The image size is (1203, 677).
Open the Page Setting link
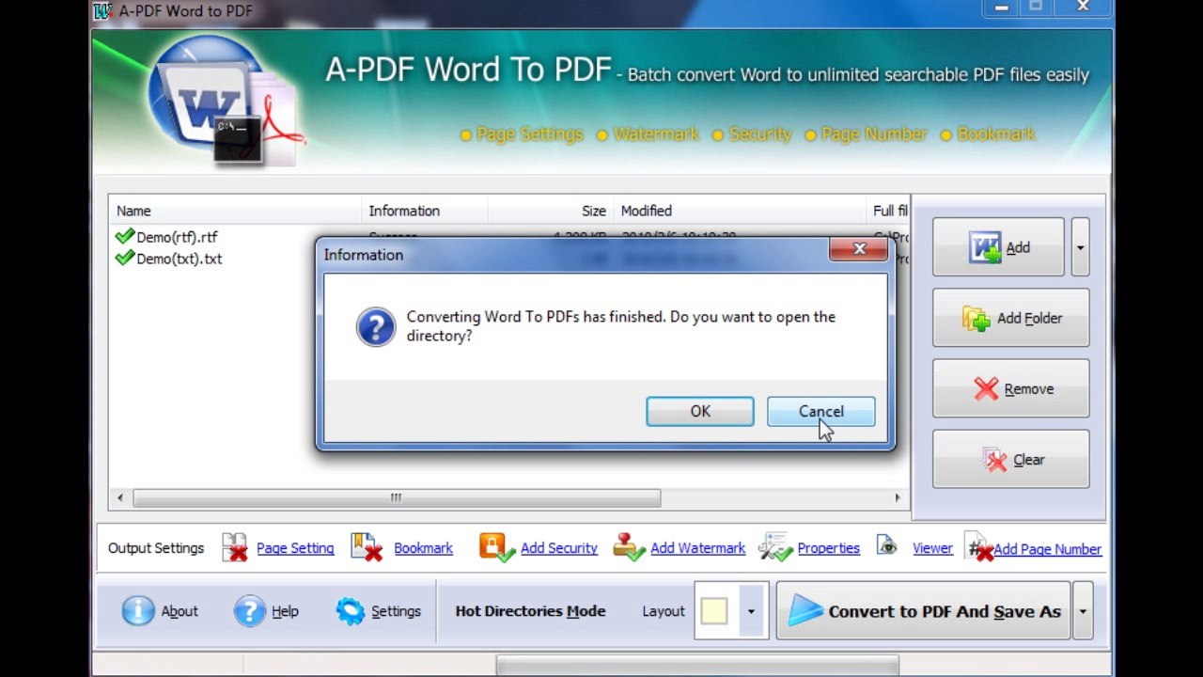tap(295, 548)
